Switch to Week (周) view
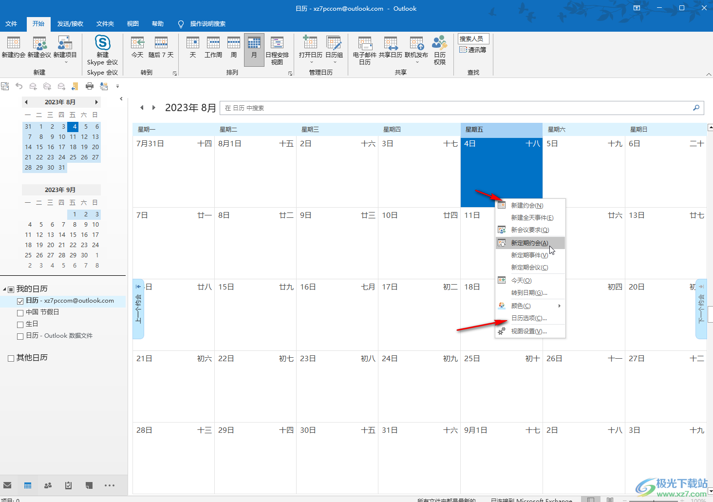713x502 pixels. 234,47
